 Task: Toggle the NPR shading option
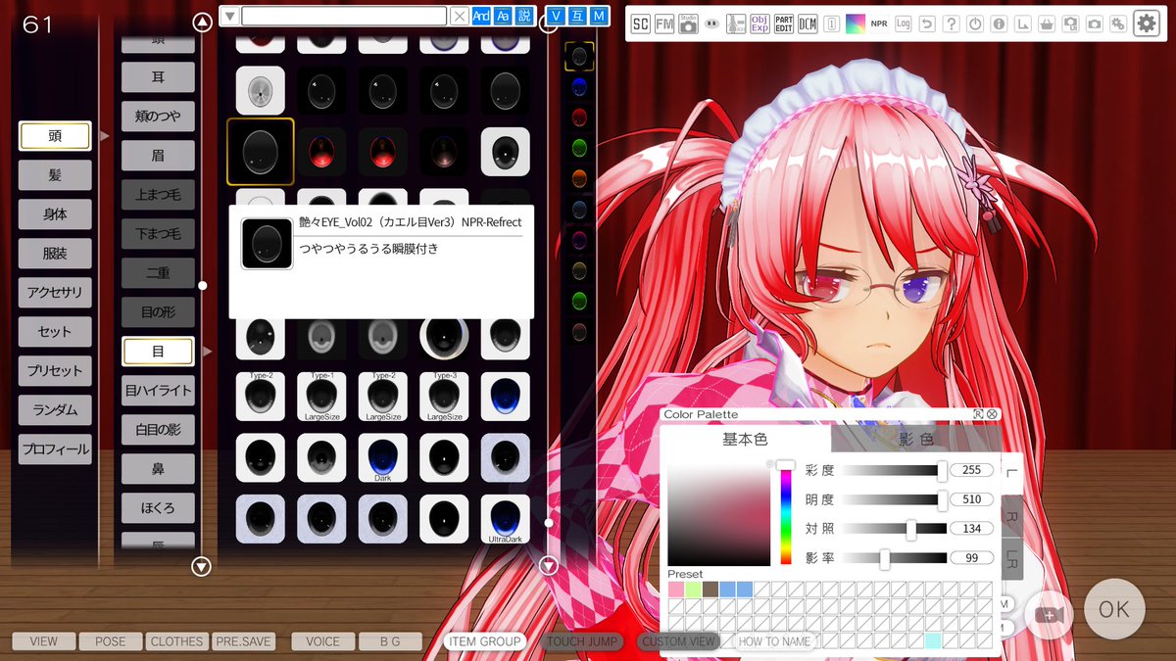pyautogui.click(x=880, y=23)
